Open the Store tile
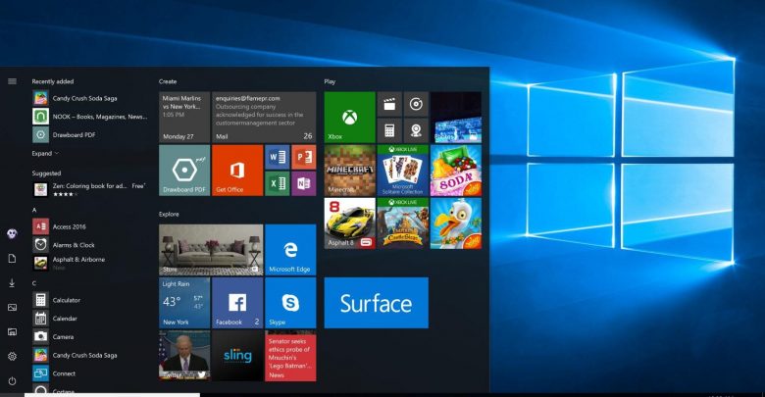The image size is (765, 397). (211, 250)
